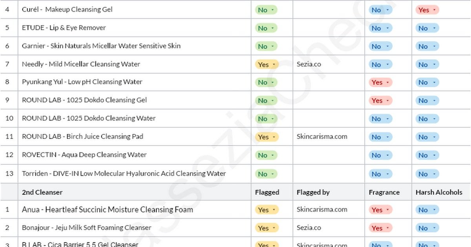This screenshot has height=247, width=471.
Task: Open Harsh Alcohols Yes chip for Curél row
Action: 427,10
